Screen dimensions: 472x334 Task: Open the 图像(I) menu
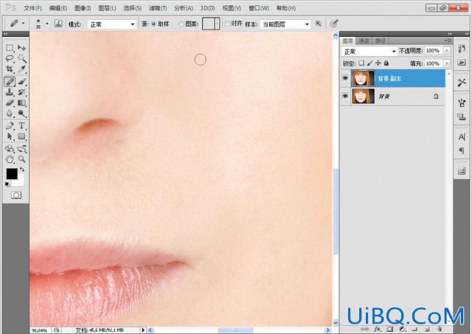coord(83,8)
